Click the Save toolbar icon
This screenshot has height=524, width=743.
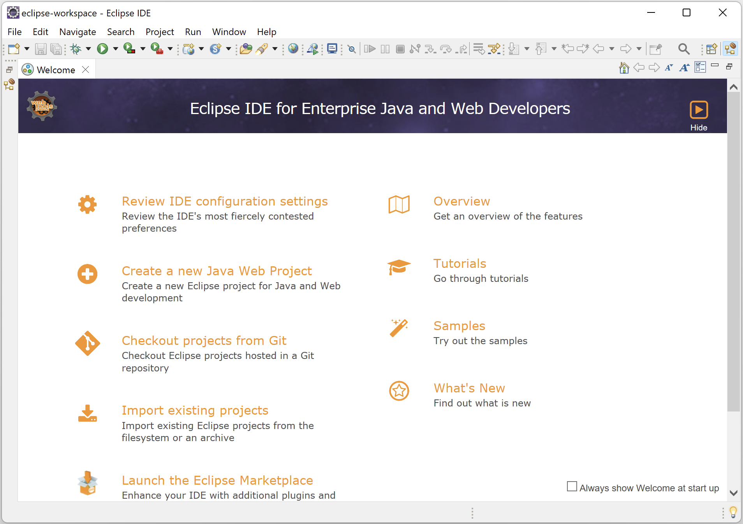40,49
